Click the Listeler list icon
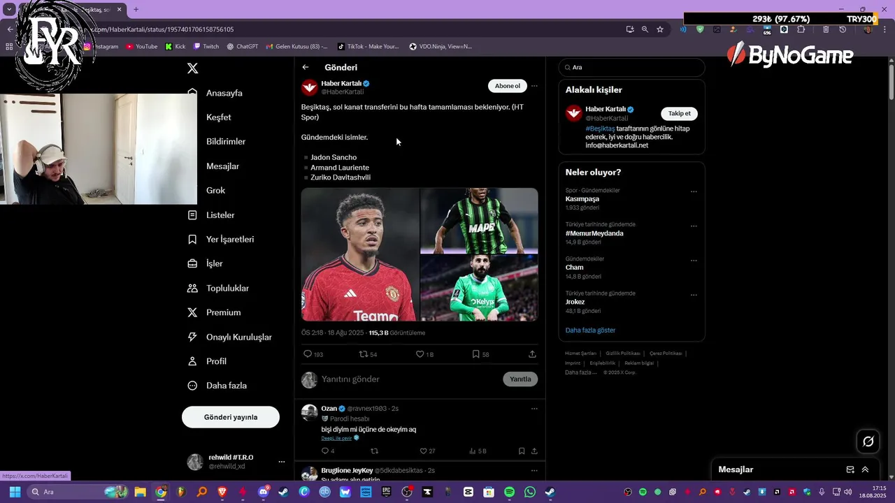 (x=192, y=215)
